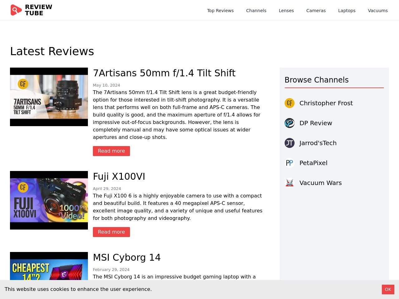Open the Laptops category
Image resolution: width=399 pixels, height=299 pixels.
pyautogui.click(x=347, y=11)
